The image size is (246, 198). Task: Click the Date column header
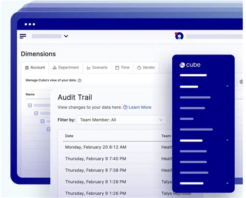point(69,136)
